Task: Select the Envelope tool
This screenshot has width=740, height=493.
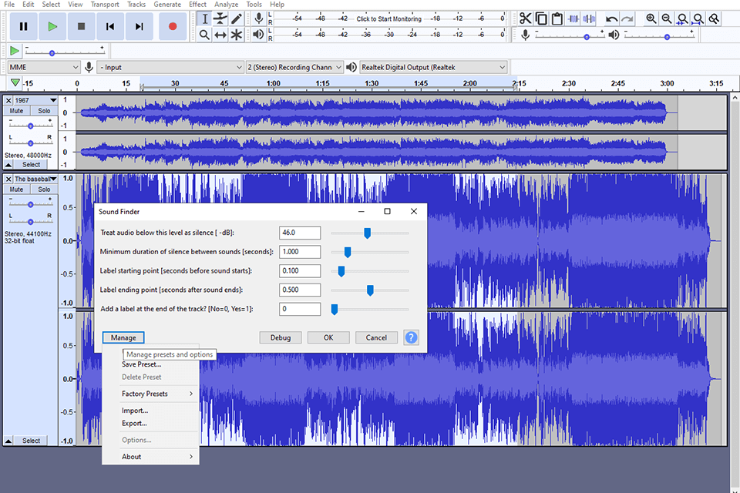Action: [220, 18]
